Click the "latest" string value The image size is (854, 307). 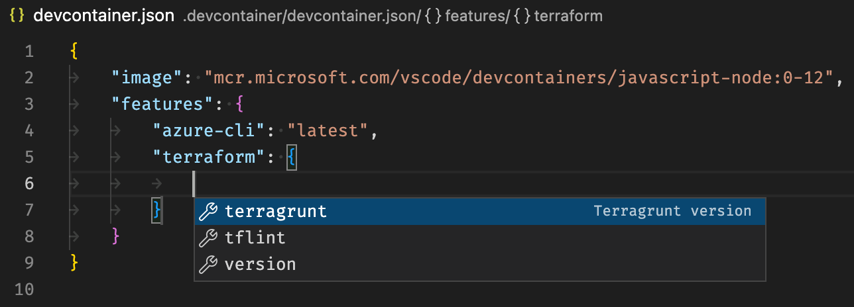[328, 130]
